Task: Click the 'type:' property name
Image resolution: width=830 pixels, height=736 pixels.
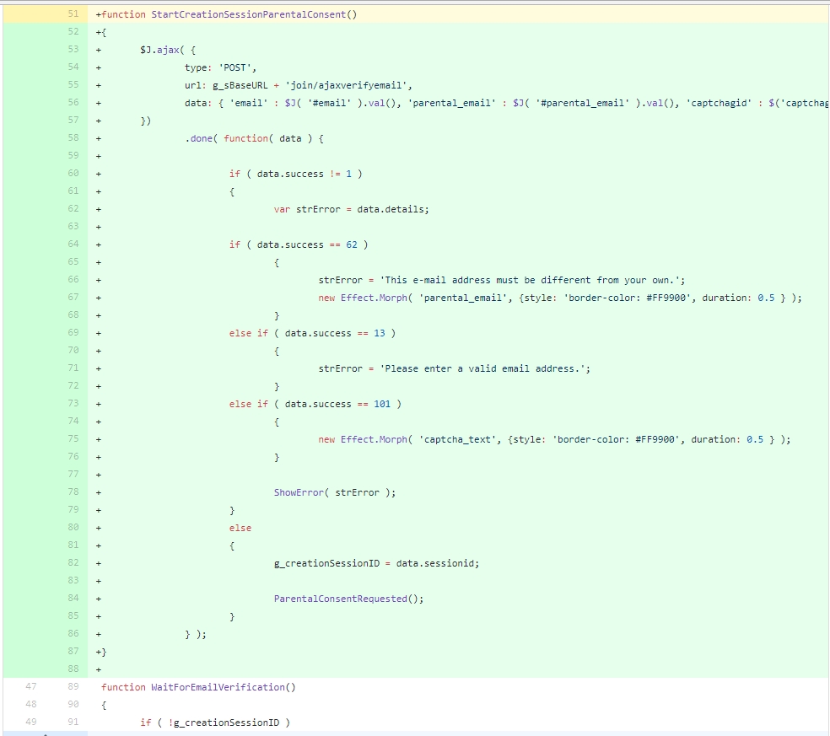Action: point(198,67)
